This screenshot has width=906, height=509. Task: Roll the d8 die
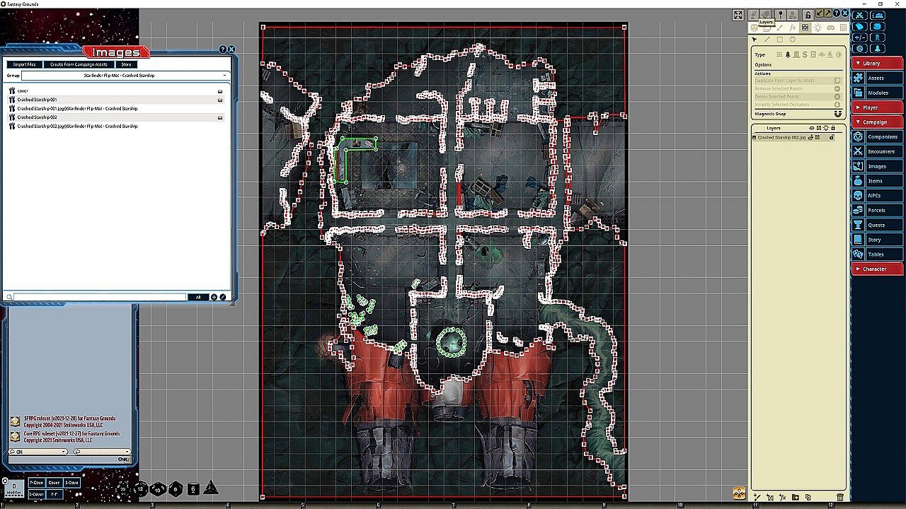click(x=176, y=488)
